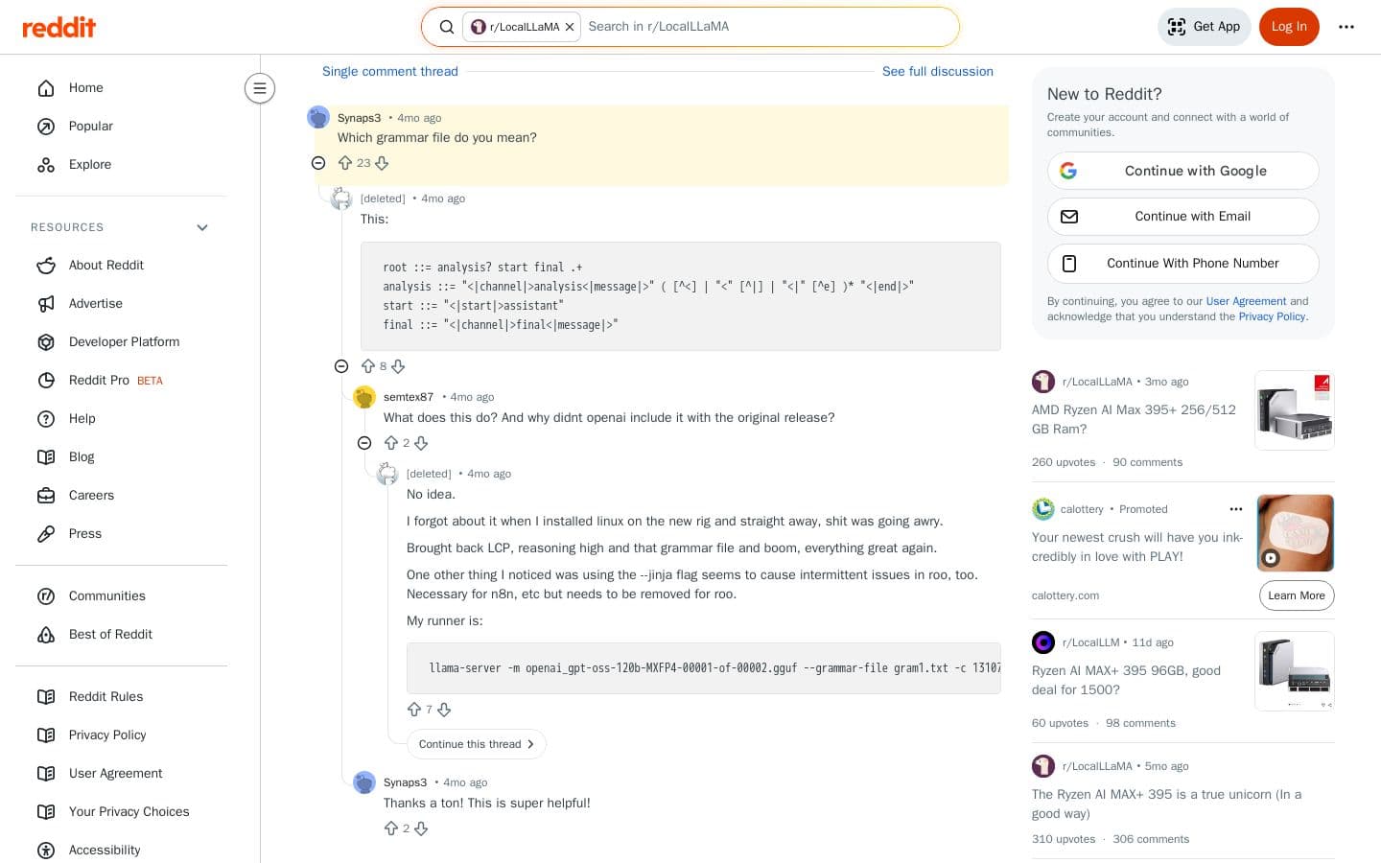Remove the r/LocalLLaMA search filter
Image resolution: width=1381 pixels, height=863 pixels.
[x=570, y=27]
